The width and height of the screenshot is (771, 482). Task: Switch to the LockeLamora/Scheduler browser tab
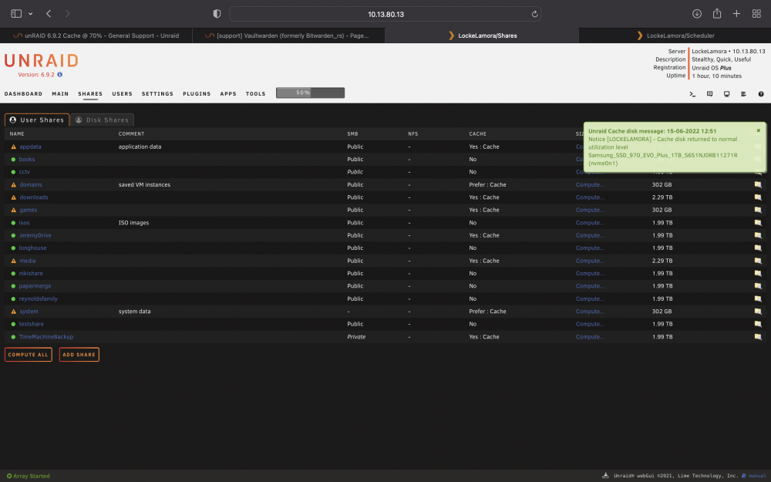point(675,35)
